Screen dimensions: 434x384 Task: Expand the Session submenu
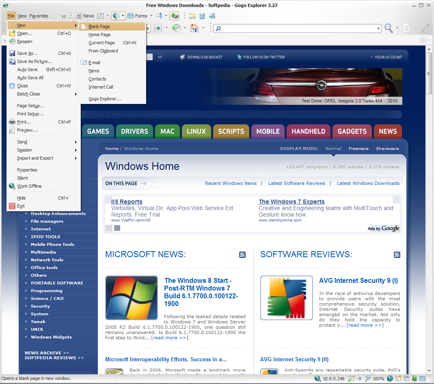(x=44, y=150)
